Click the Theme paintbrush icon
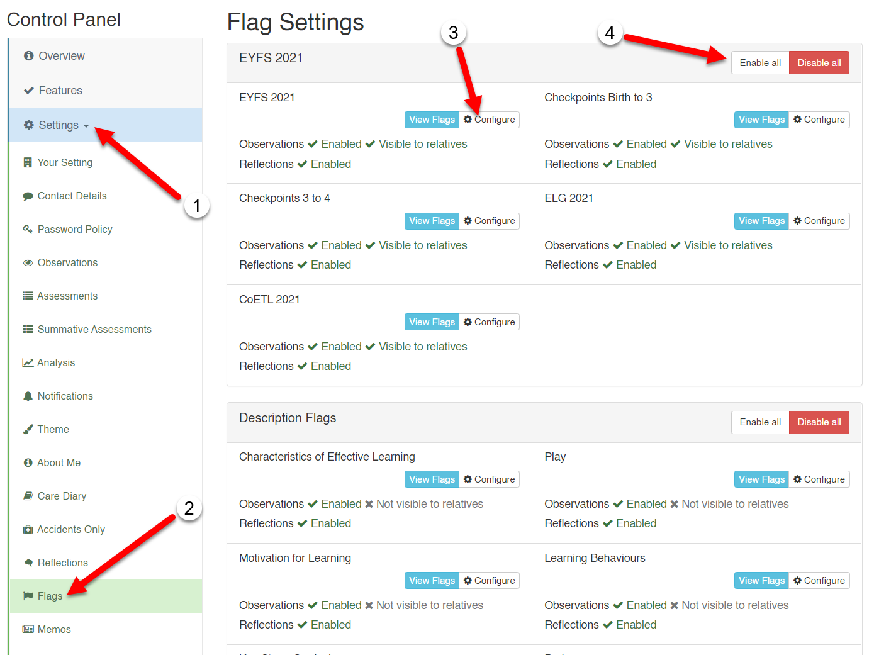The image size is (874, 655). 28,429
